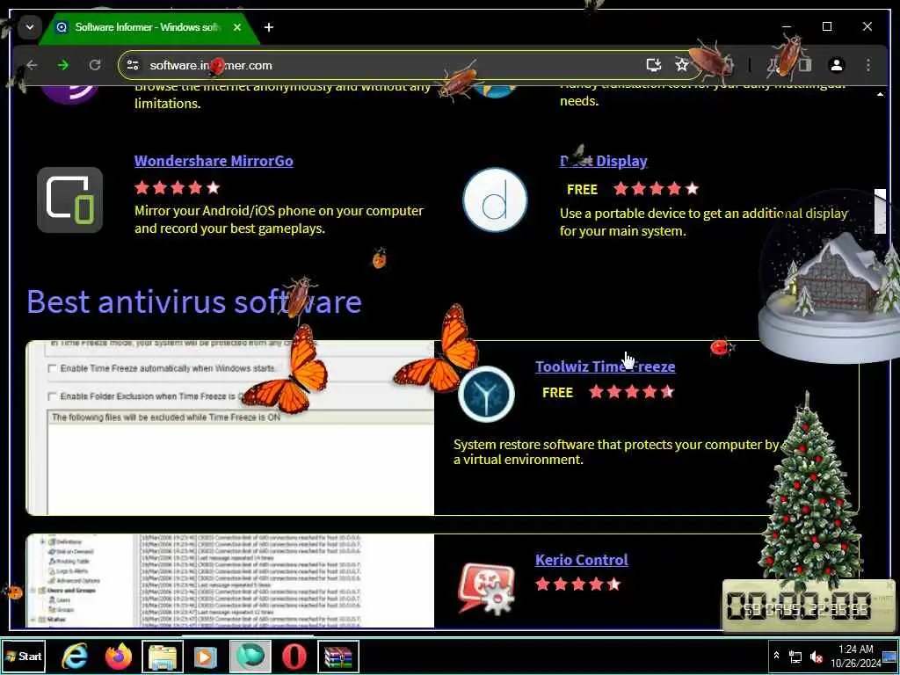Open the Windows Start menu

point(24,657)
